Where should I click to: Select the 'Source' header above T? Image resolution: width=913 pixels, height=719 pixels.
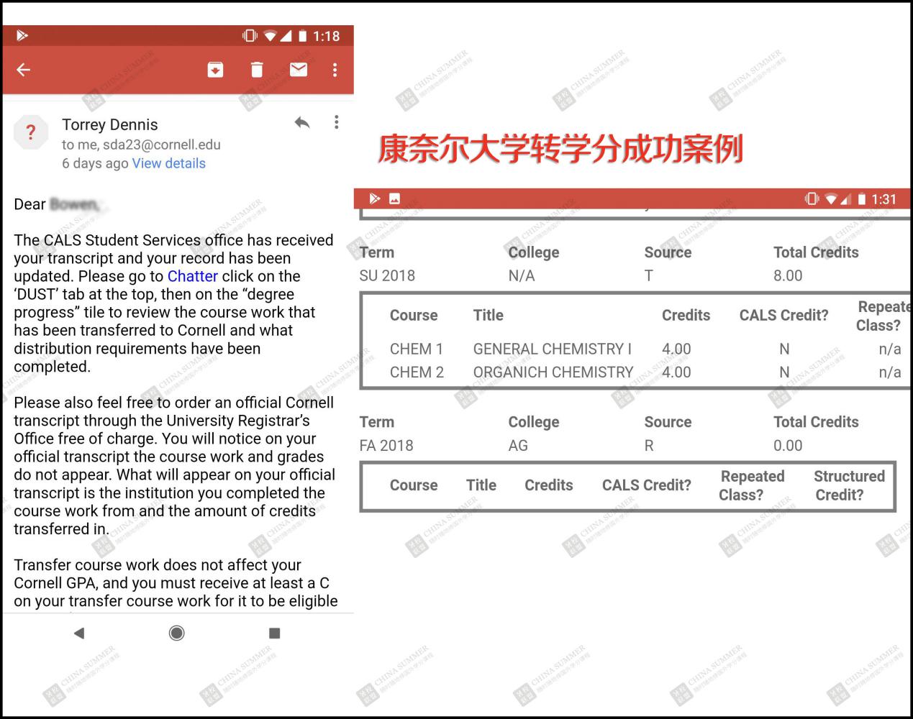coord(668,252)
